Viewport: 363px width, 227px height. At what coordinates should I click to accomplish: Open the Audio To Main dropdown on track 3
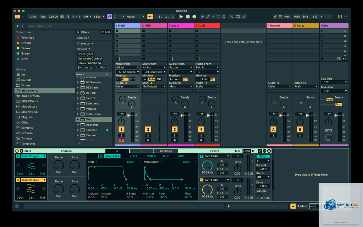pos(181,86)
